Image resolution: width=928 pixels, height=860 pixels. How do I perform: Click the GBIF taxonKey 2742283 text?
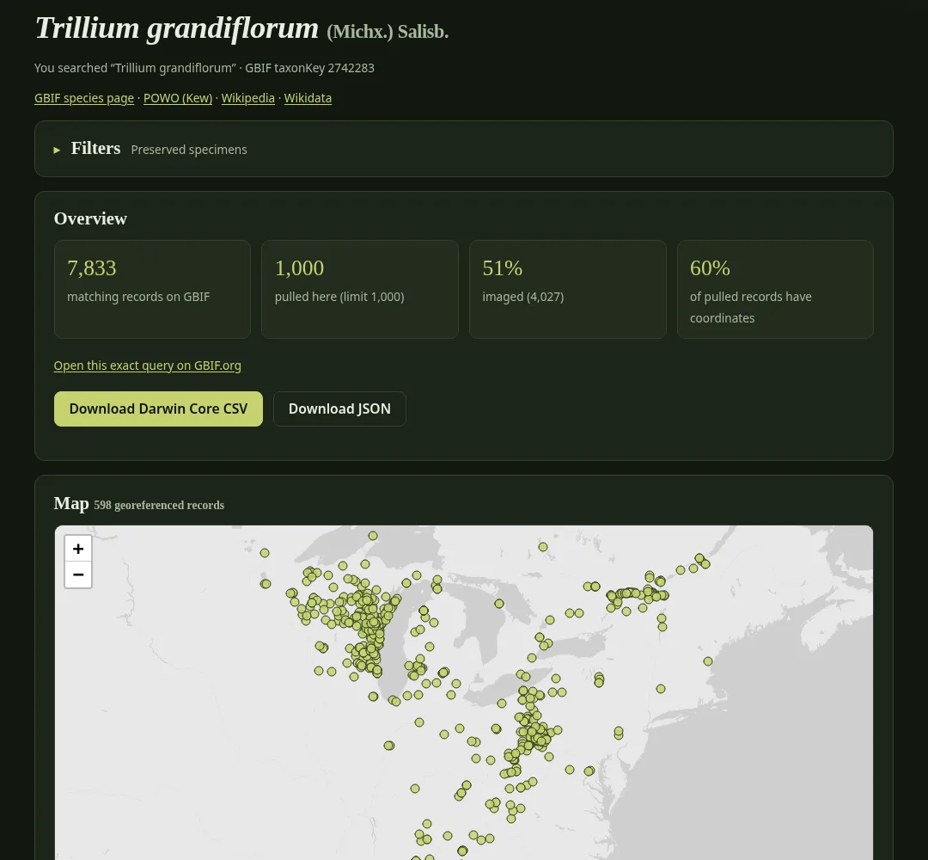[309, 68]
